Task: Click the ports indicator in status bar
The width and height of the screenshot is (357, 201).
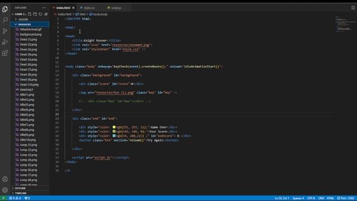Action: 27,198
